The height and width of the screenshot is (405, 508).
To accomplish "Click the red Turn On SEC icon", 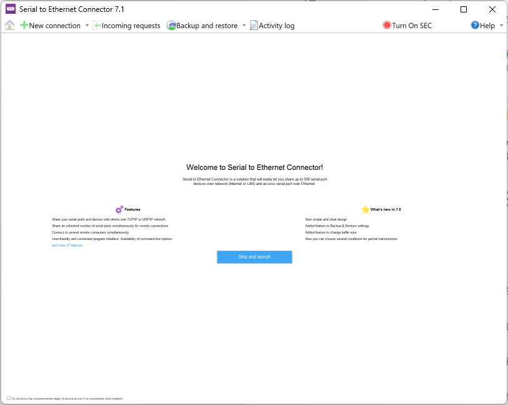I will click(x=387, y=25).
